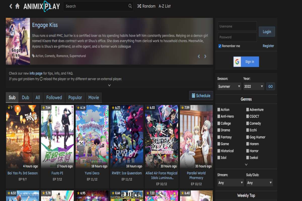
Task: Click the Username field
Action: [x=237, y=26]
